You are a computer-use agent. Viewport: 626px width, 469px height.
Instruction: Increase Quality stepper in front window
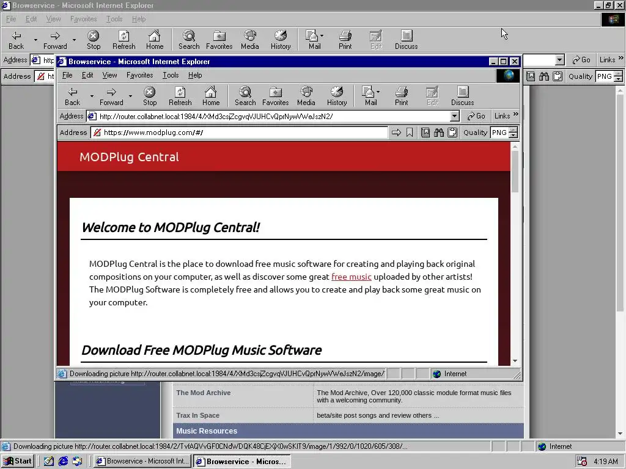[x=514, y=129]
